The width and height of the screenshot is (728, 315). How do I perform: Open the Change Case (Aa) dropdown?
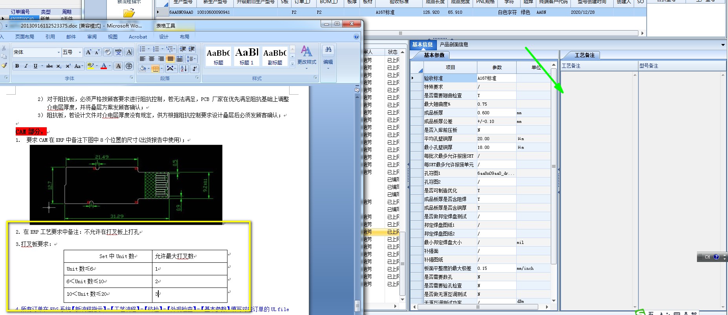(79, 66)
